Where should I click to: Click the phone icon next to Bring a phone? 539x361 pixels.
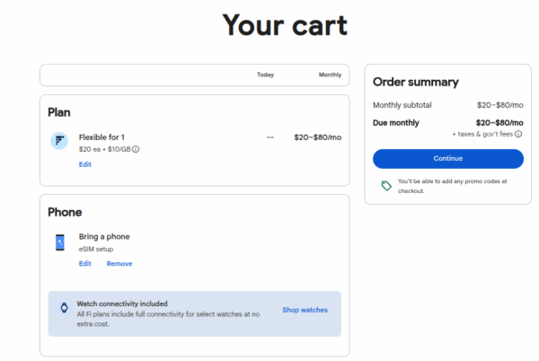(x=59, y=242)
